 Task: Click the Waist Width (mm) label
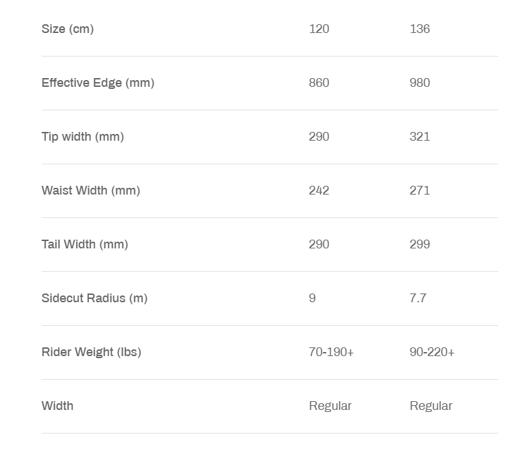[x=91, y=191]
